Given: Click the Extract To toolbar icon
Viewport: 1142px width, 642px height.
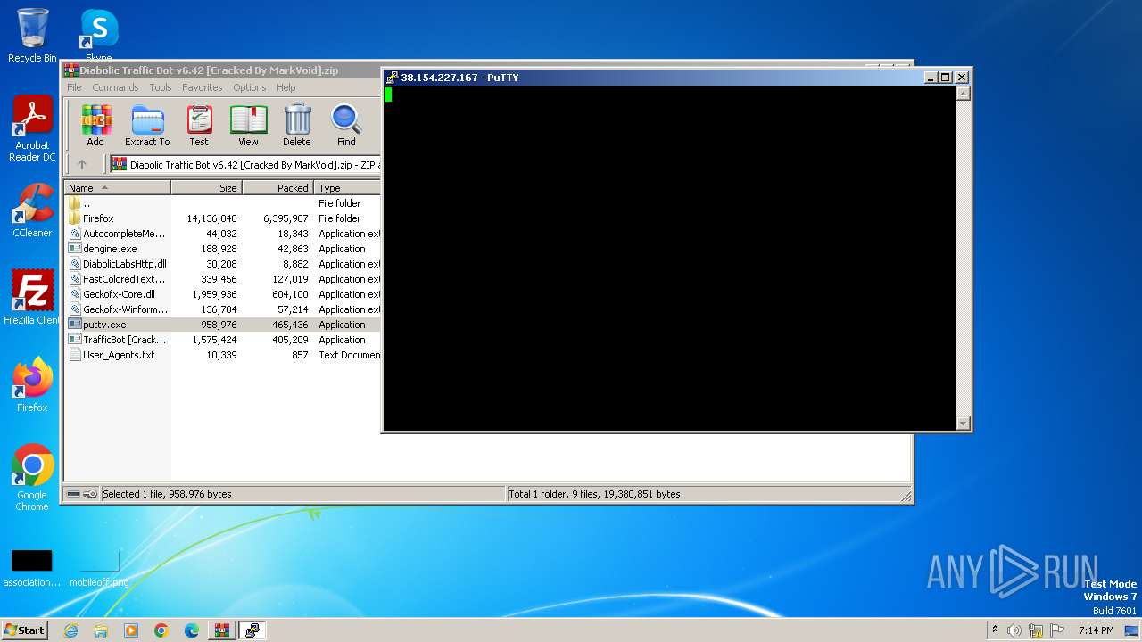Looking at the screenshot, I should click(147, 126).
